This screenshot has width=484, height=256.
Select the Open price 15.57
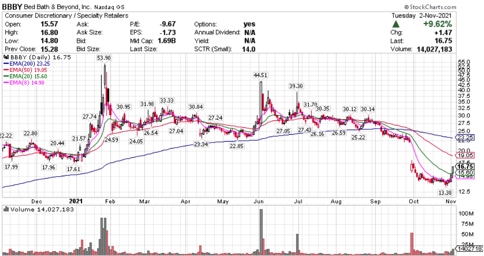[49, 24]
